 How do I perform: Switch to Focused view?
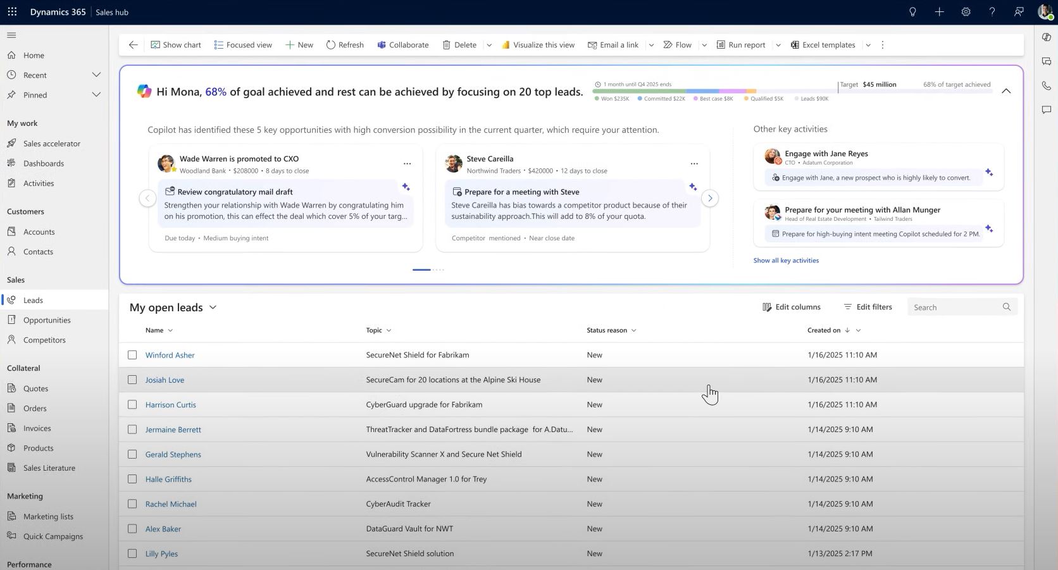click(243, 45)
